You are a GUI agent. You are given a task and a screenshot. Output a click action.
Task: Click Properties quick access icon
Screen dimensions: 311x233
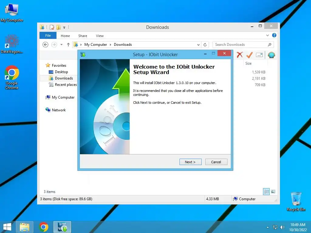point(52,27)
